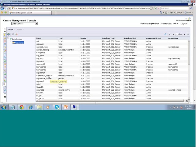Click the table scrollbar down arrow

coord(189,98)
